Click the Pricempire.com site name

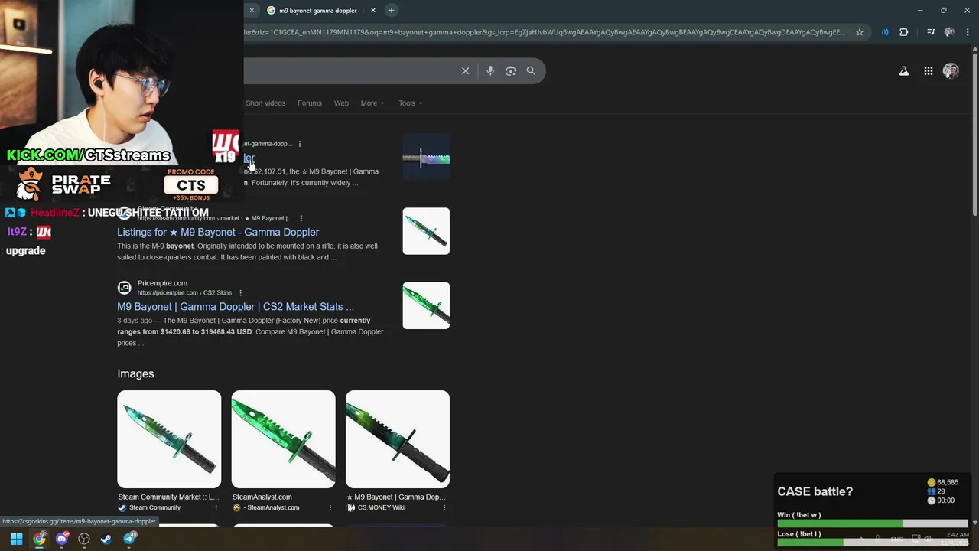click(x=162, y=283)
